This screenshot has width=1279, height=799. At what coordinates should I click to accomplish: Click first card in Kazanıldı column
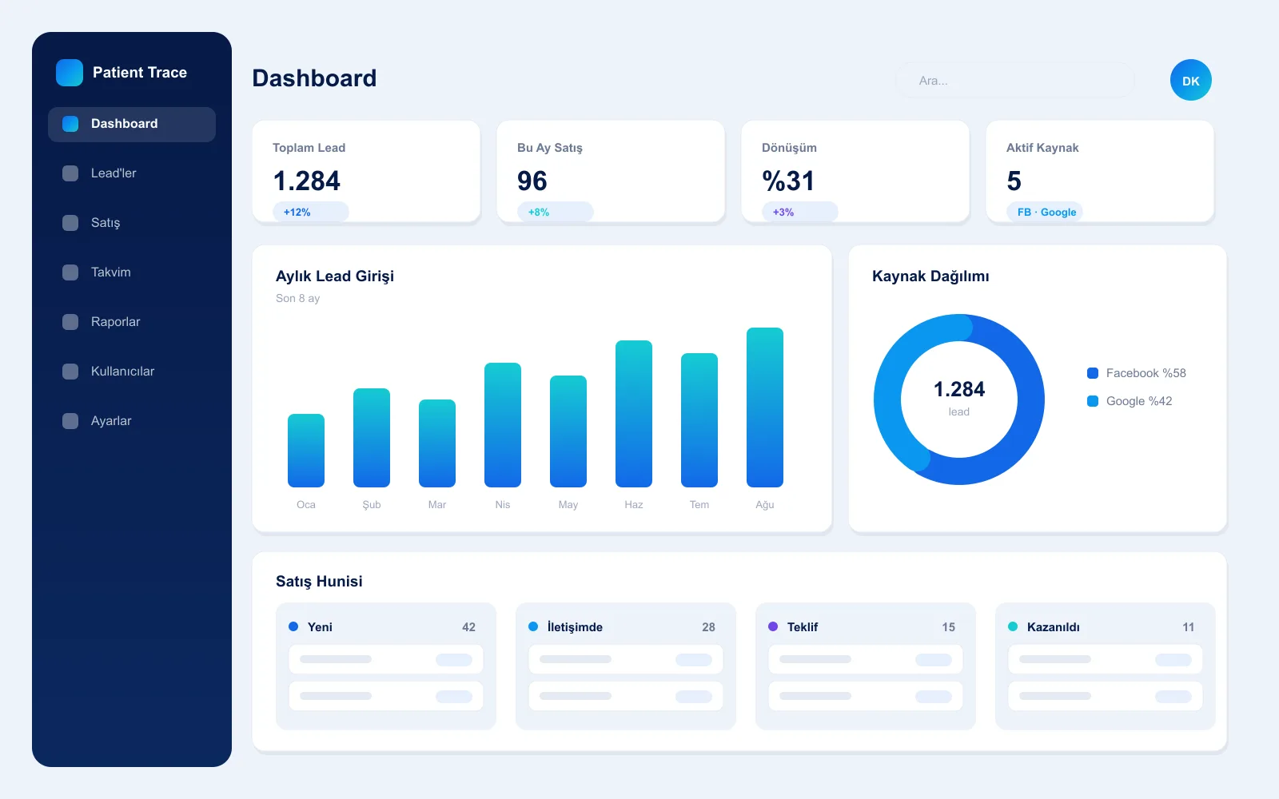point(1106,659)
